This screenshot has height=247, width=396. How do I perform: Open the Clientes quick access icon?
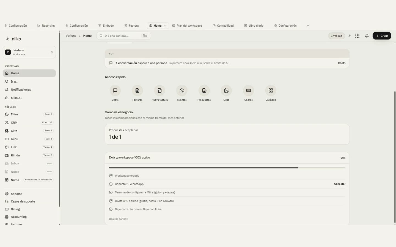[x=182, y=91]
